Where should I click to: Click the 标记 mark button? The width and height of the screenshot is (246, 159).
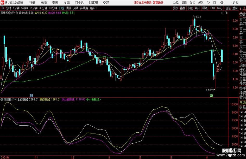(x=220, y=8)
